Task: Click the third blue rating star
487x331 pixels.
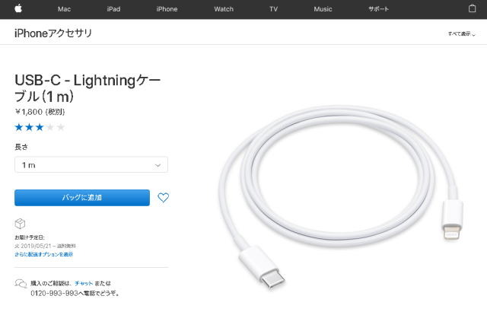Action: 40,127
